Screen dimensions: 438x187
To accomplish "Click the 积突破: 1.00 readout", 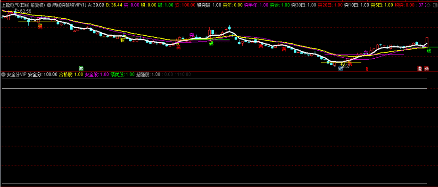I will [209, 5].
